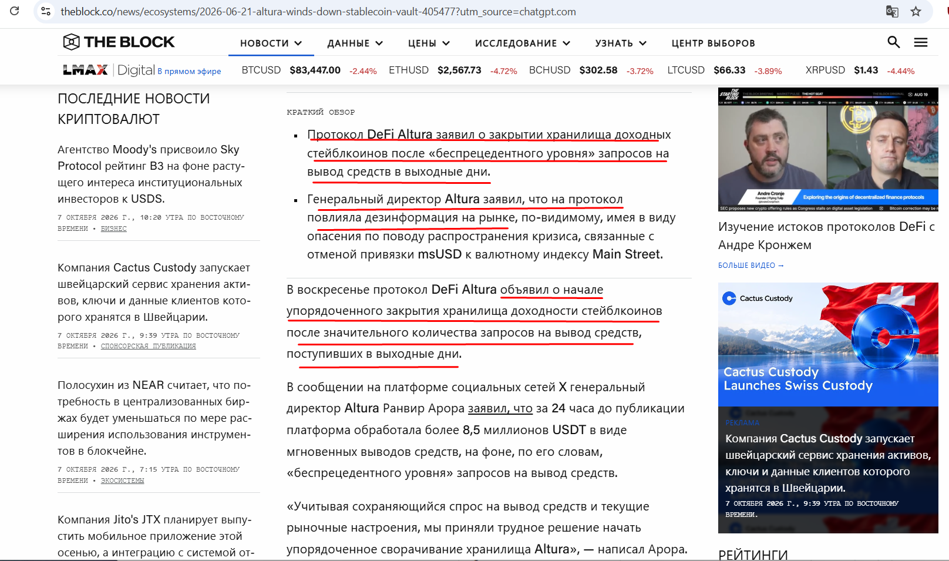Click the ad headline about Cactus Custody

828,463
